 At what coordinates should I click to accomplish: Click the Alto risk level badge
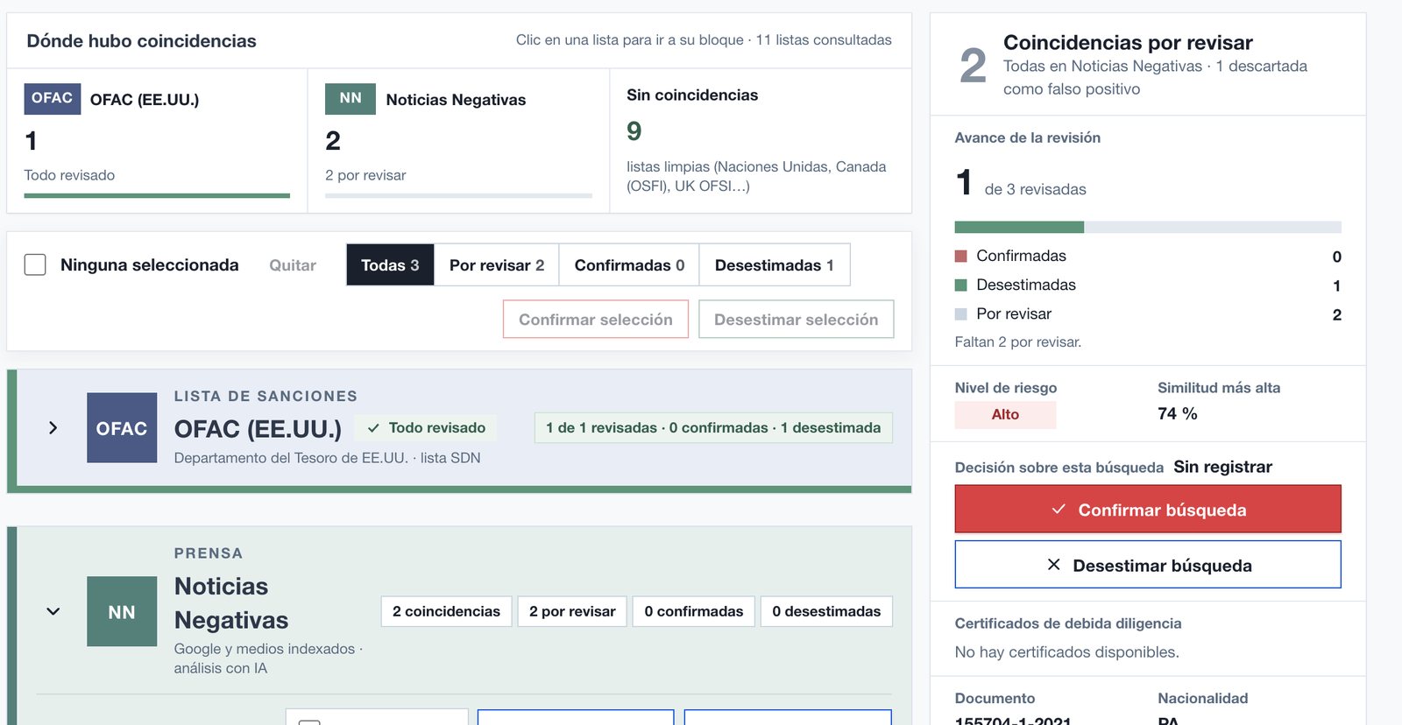point(1005,414)
